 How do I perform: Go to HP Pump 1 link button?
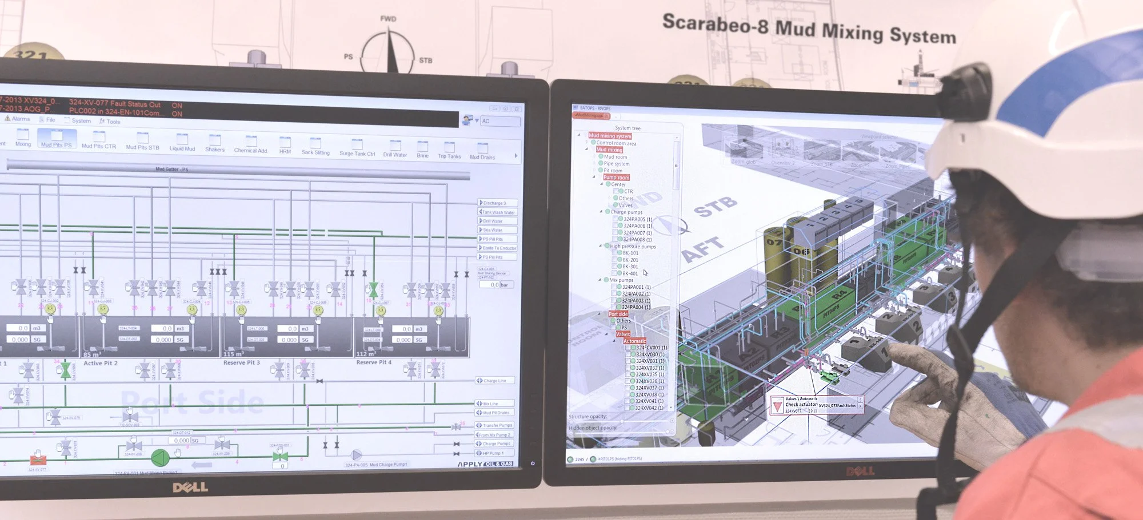pos(494,453)
